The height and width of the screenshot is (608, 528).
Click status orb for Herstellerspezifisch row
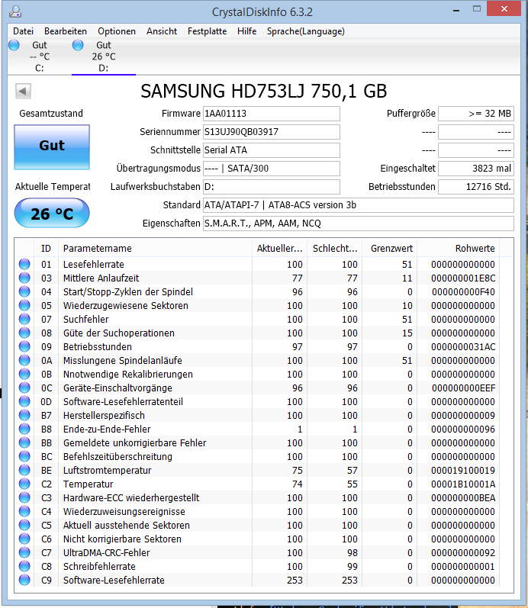[x=24, y=415]
